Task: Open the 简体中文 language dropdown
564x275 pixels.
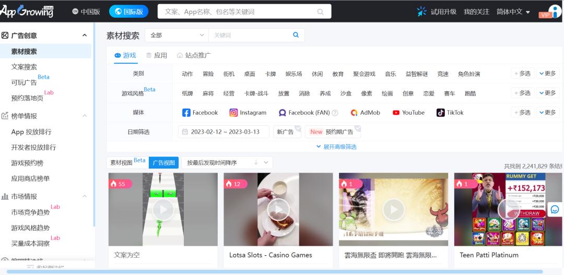Action: (x=513, y=11)
